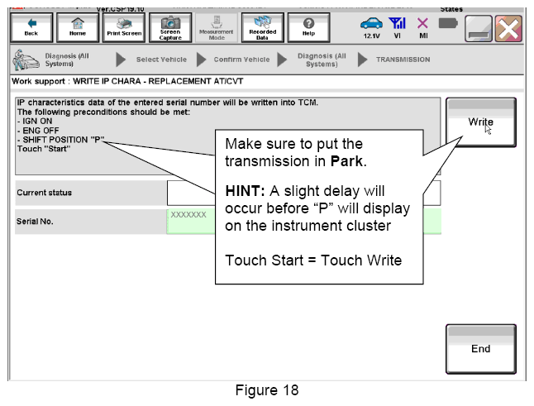Click the VI connection status icon
The image size is (534, 406).
click(397, 27)
